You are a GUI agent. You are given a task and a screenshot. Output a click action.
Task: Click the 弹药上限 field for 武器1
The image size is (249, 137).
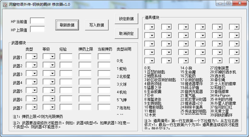point(85,56)
